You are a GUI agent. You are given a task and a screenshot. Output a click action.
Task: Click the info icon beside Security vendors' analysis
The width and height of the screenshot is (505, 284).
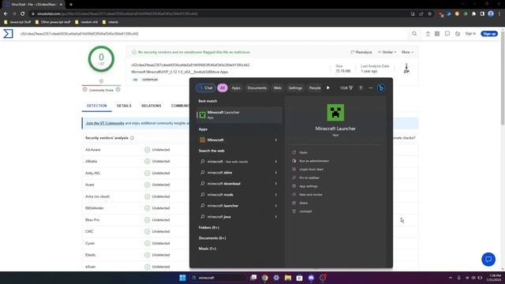pos(132,138)
